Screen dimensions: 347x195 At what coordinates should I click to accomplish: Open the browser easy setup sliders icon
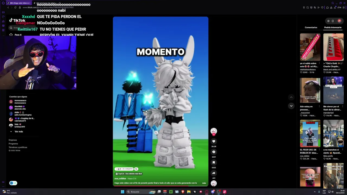point(343,8)
